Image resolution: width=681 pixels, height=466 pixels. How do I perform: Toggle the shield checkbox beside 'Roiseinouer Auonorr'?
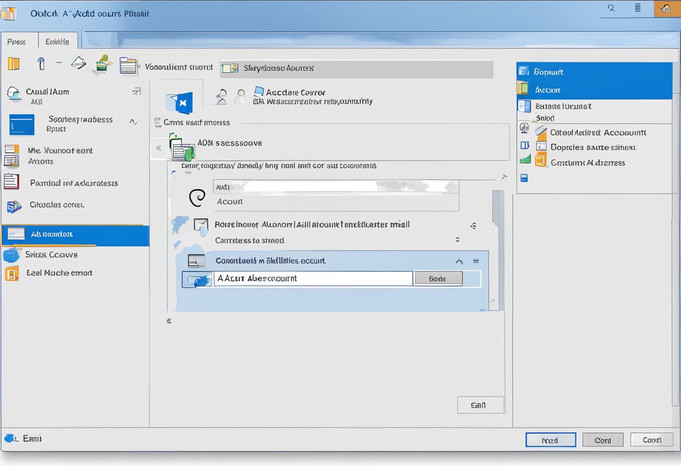pos(200,226)
